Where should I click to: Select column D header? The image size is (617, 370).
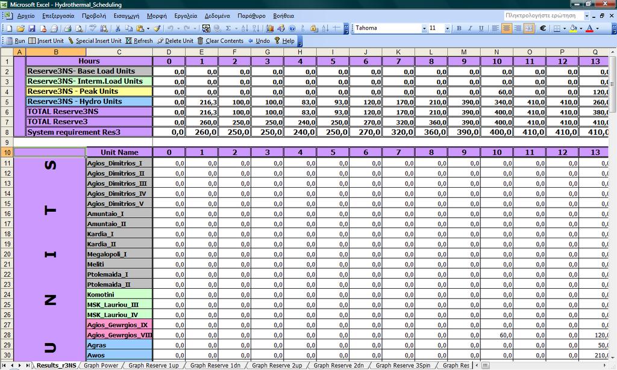[x=169, y=52]
